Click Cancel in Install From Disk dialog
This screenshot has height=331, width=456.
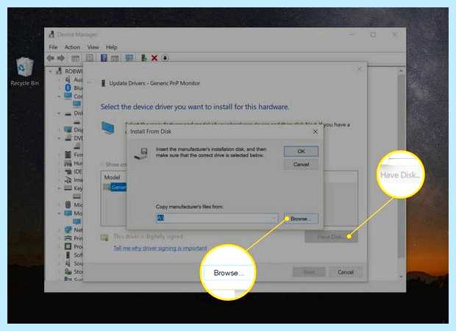tap(301, 164)
